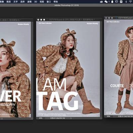
Task: Click the Adobe Photoshop CC 2019 title
Action: click(66, 5)
